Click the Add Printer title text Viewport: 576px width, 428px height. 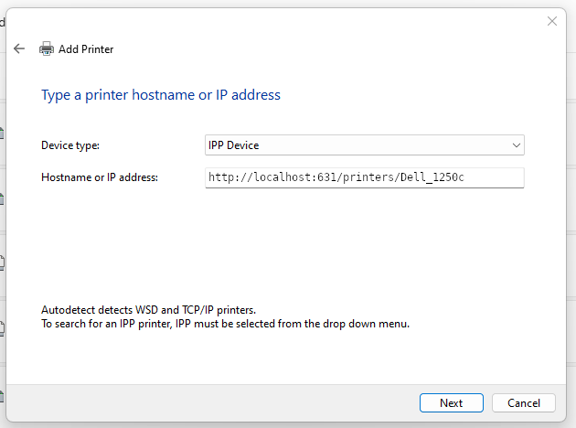[86, 48]
